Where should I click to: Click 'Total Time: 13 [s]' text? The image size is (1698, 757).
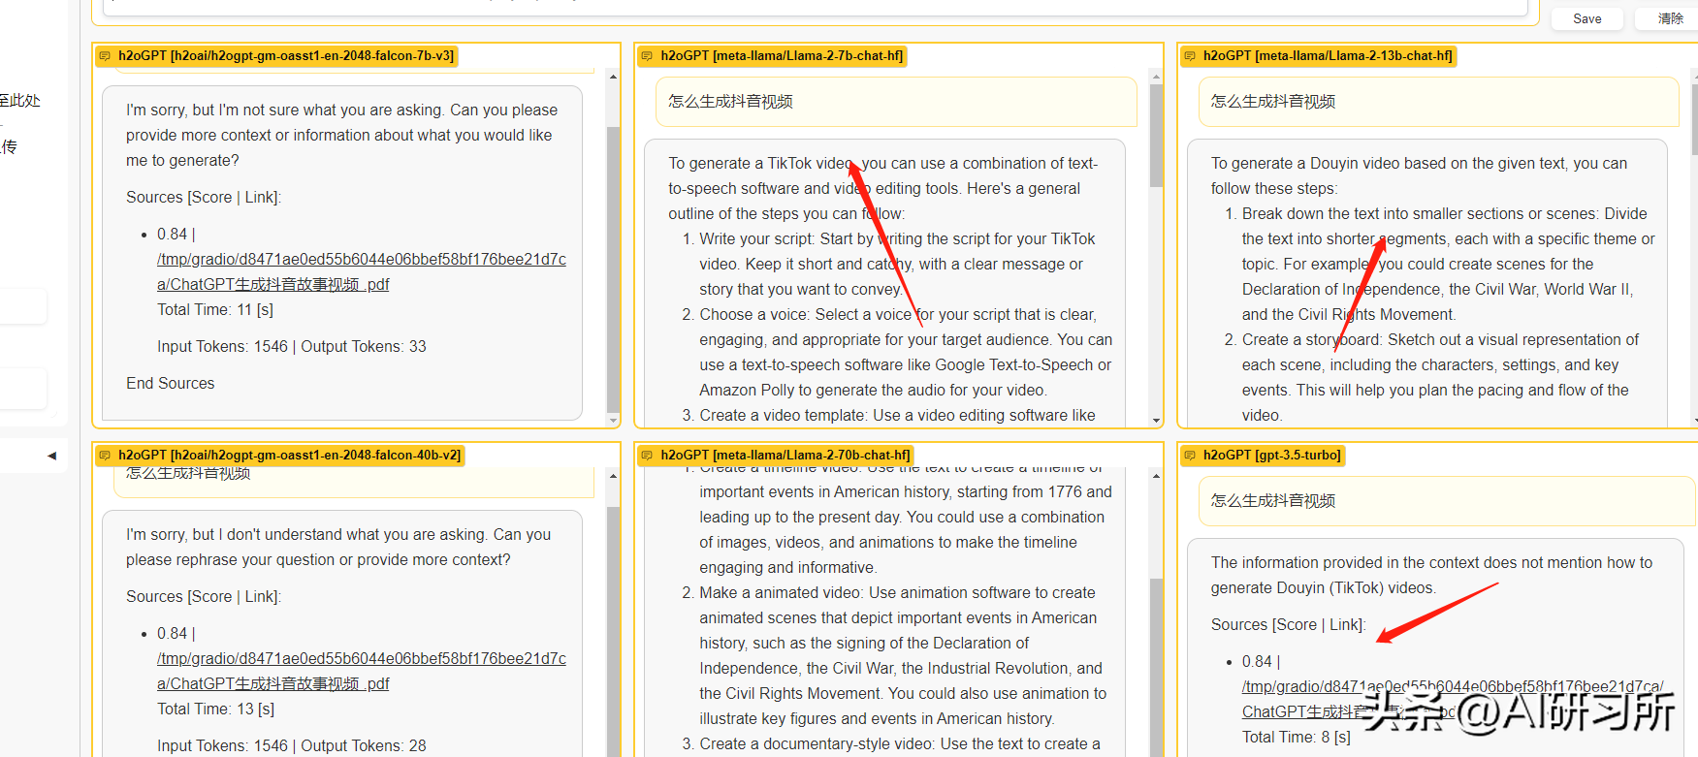tap(215, 710)
